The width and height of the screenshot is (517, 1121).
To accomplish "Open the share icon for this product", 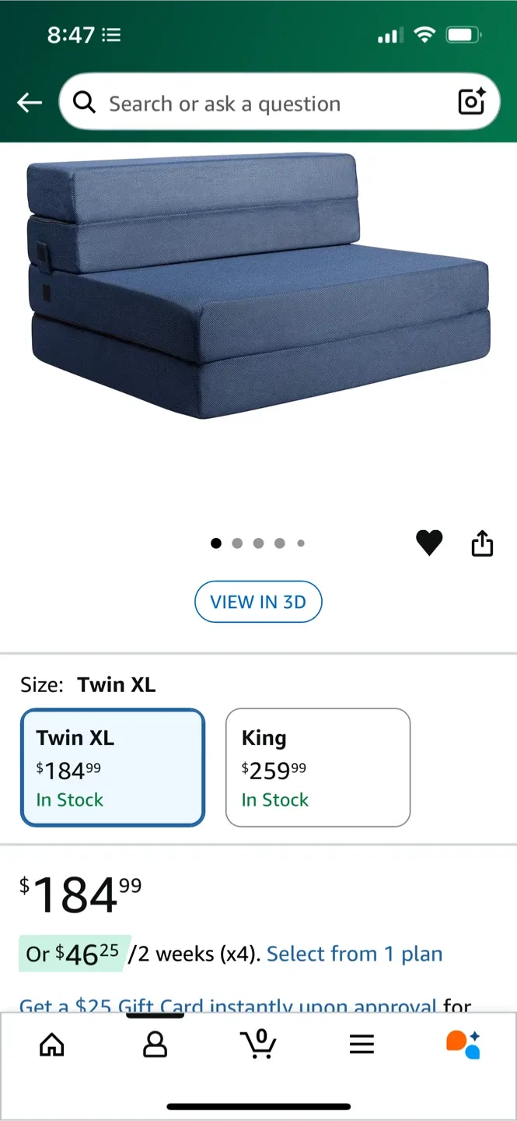I will coord(482,543).
